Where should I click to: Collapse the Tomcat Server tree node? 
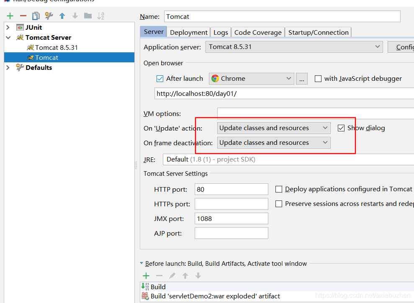8,38
